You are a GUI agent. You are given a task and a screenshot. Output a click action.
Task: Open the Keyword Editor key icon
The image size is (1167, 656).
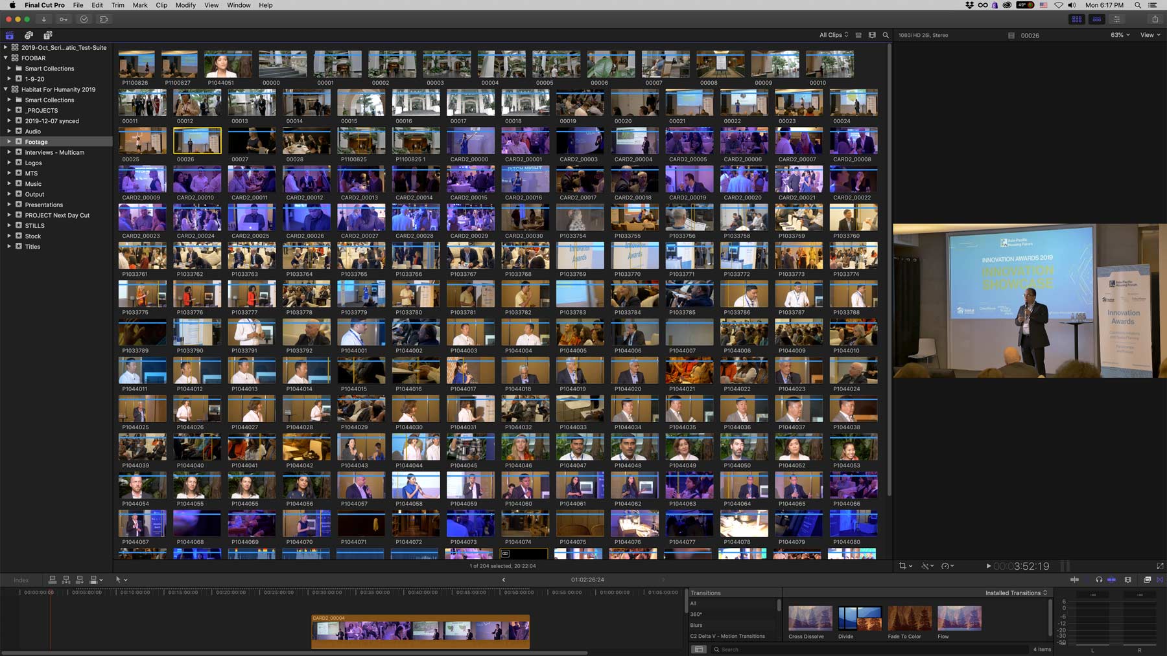pos(64,19)
